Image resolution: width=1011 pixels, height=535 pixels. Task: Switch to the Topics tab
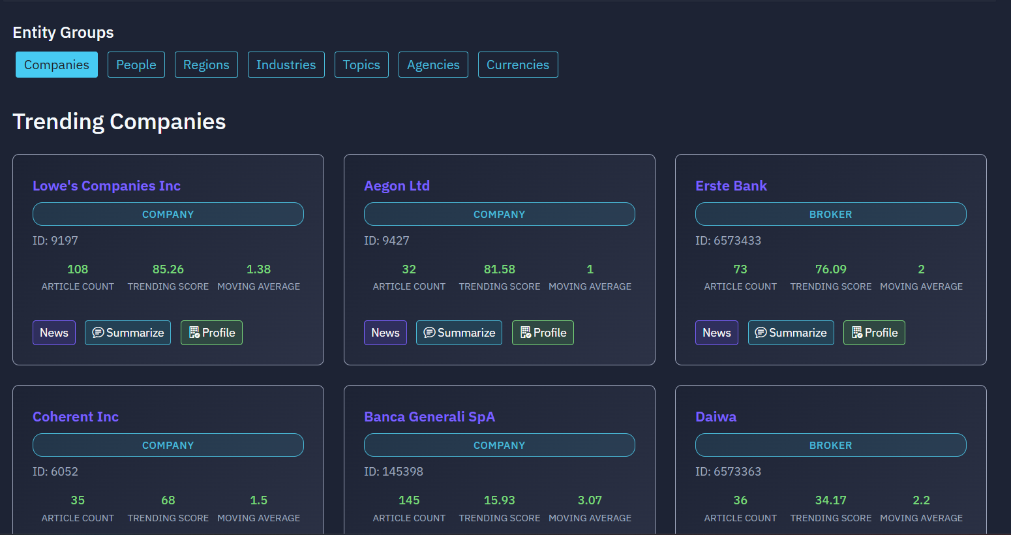coord(361,65)
